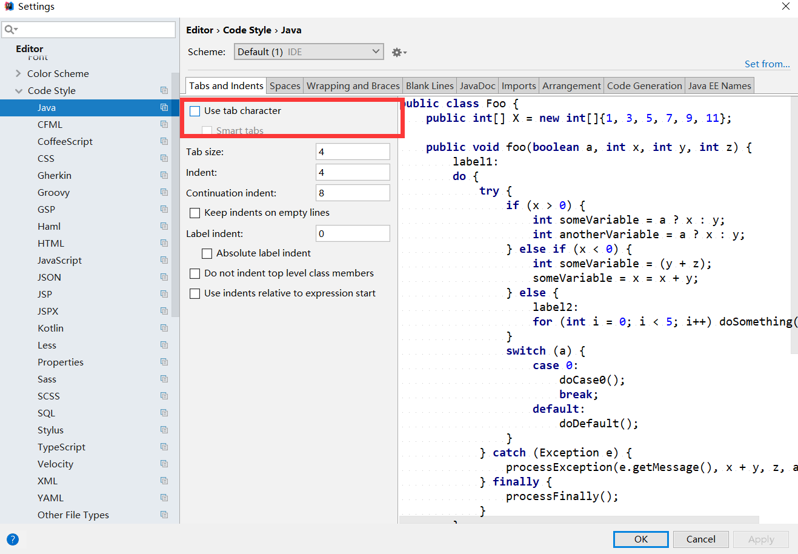Image resolution: width=798 pixels, height=554 pixels.
Task: Click the scheme icon next to JSON
Action: pyautogui.click(x=164, y=277)
